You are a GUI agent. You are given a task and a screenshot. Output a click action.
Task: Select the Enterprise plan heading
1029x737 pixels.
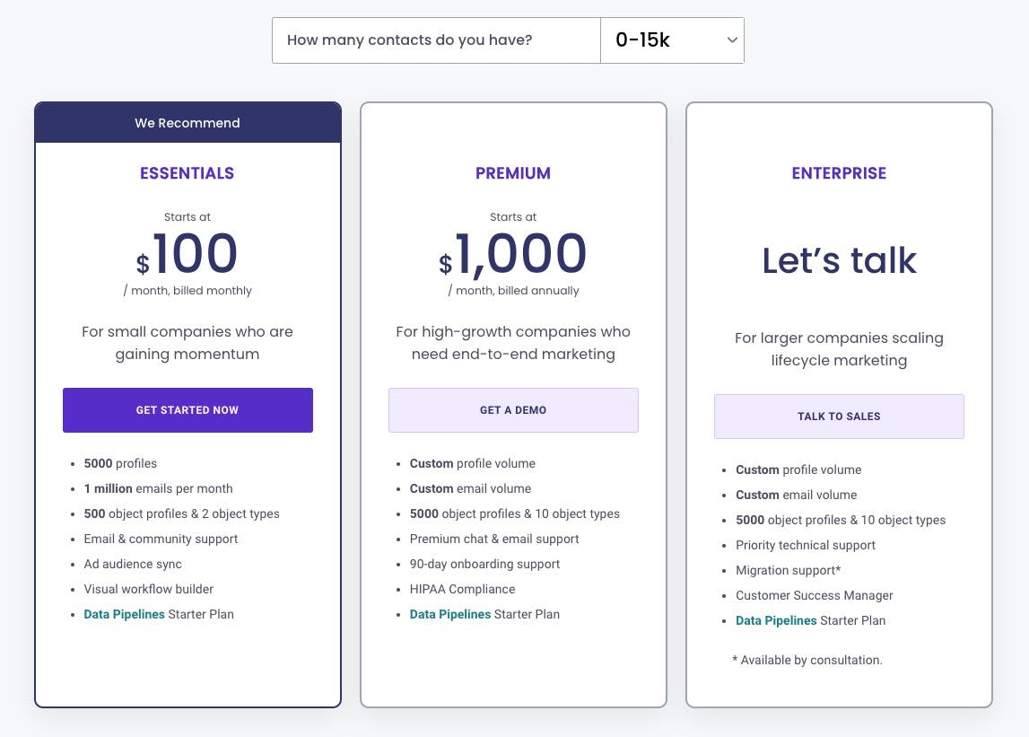839,173
